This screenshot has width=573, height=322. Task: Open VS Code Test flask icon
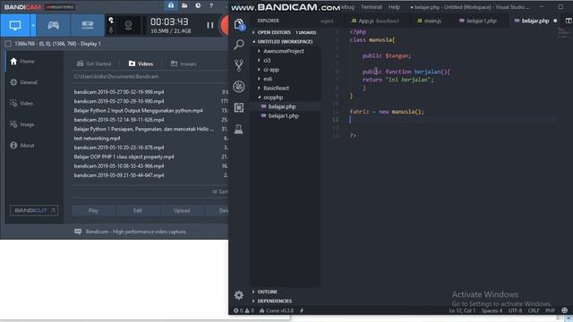coord(239,129)
